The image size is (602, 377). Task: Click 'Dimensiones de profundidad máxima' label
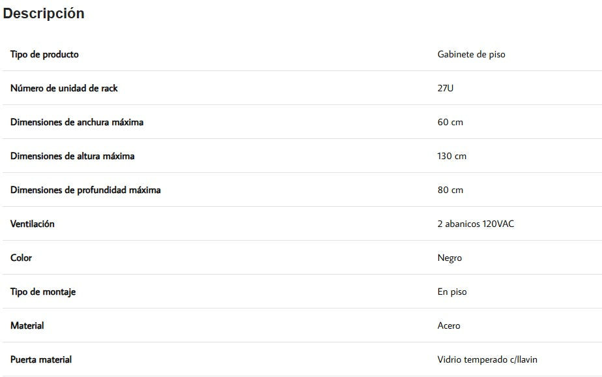pyautogui.click(x=85, y=190)
